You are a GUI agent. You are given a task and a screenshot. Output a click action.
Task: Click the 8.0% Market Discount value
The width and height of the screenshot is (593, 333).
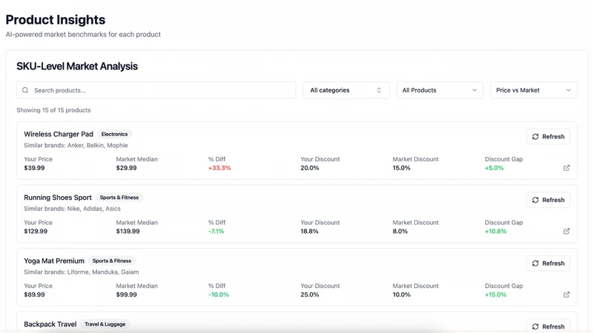coord(400,231)
